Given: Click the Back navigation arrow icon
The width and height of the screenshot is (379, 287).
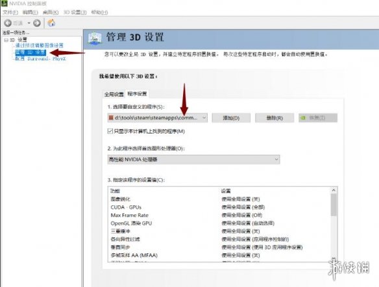Looking at the screenshot, I should pos(8,23).
